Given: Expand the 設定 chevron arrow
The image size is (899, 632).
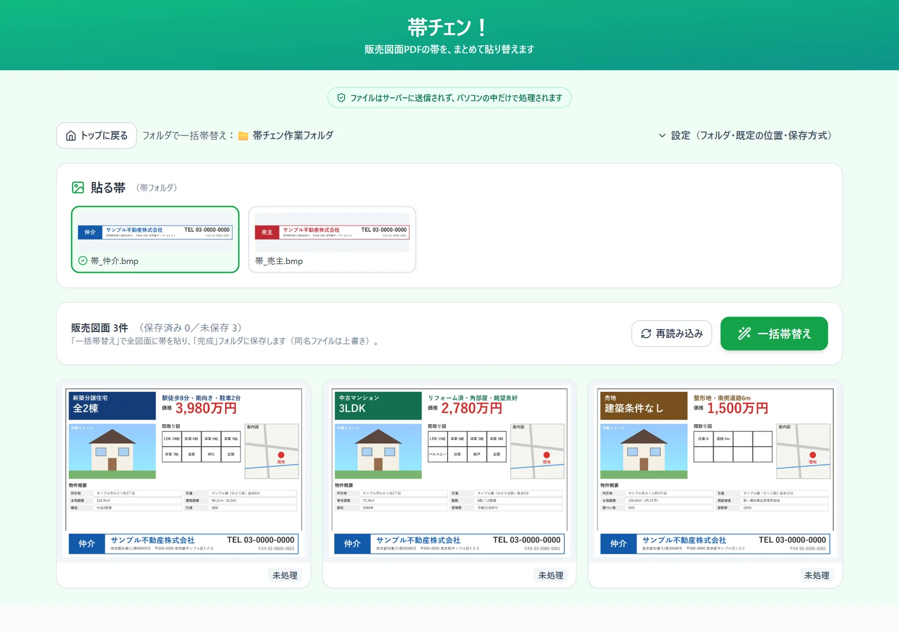Looking at the screenshot, I should 662,135.
